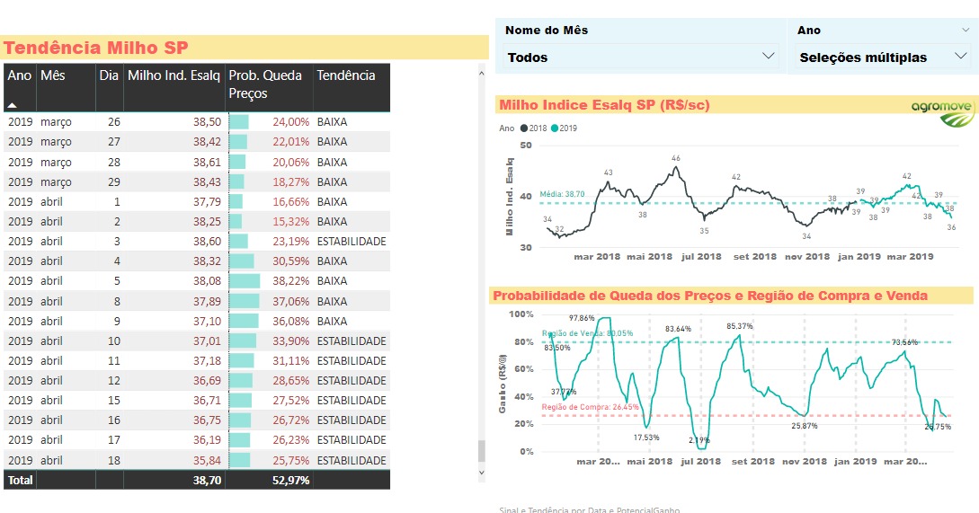Select the 33,90% cell for abril 10

[x=290, y=341]
